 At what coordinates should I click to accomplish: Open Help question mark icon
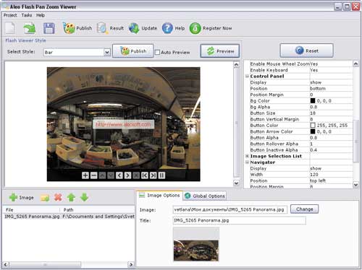167,28
